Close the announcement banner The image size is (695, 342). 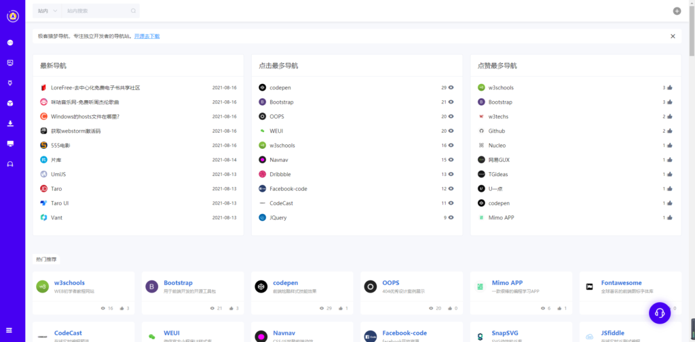tap(673, 36)
